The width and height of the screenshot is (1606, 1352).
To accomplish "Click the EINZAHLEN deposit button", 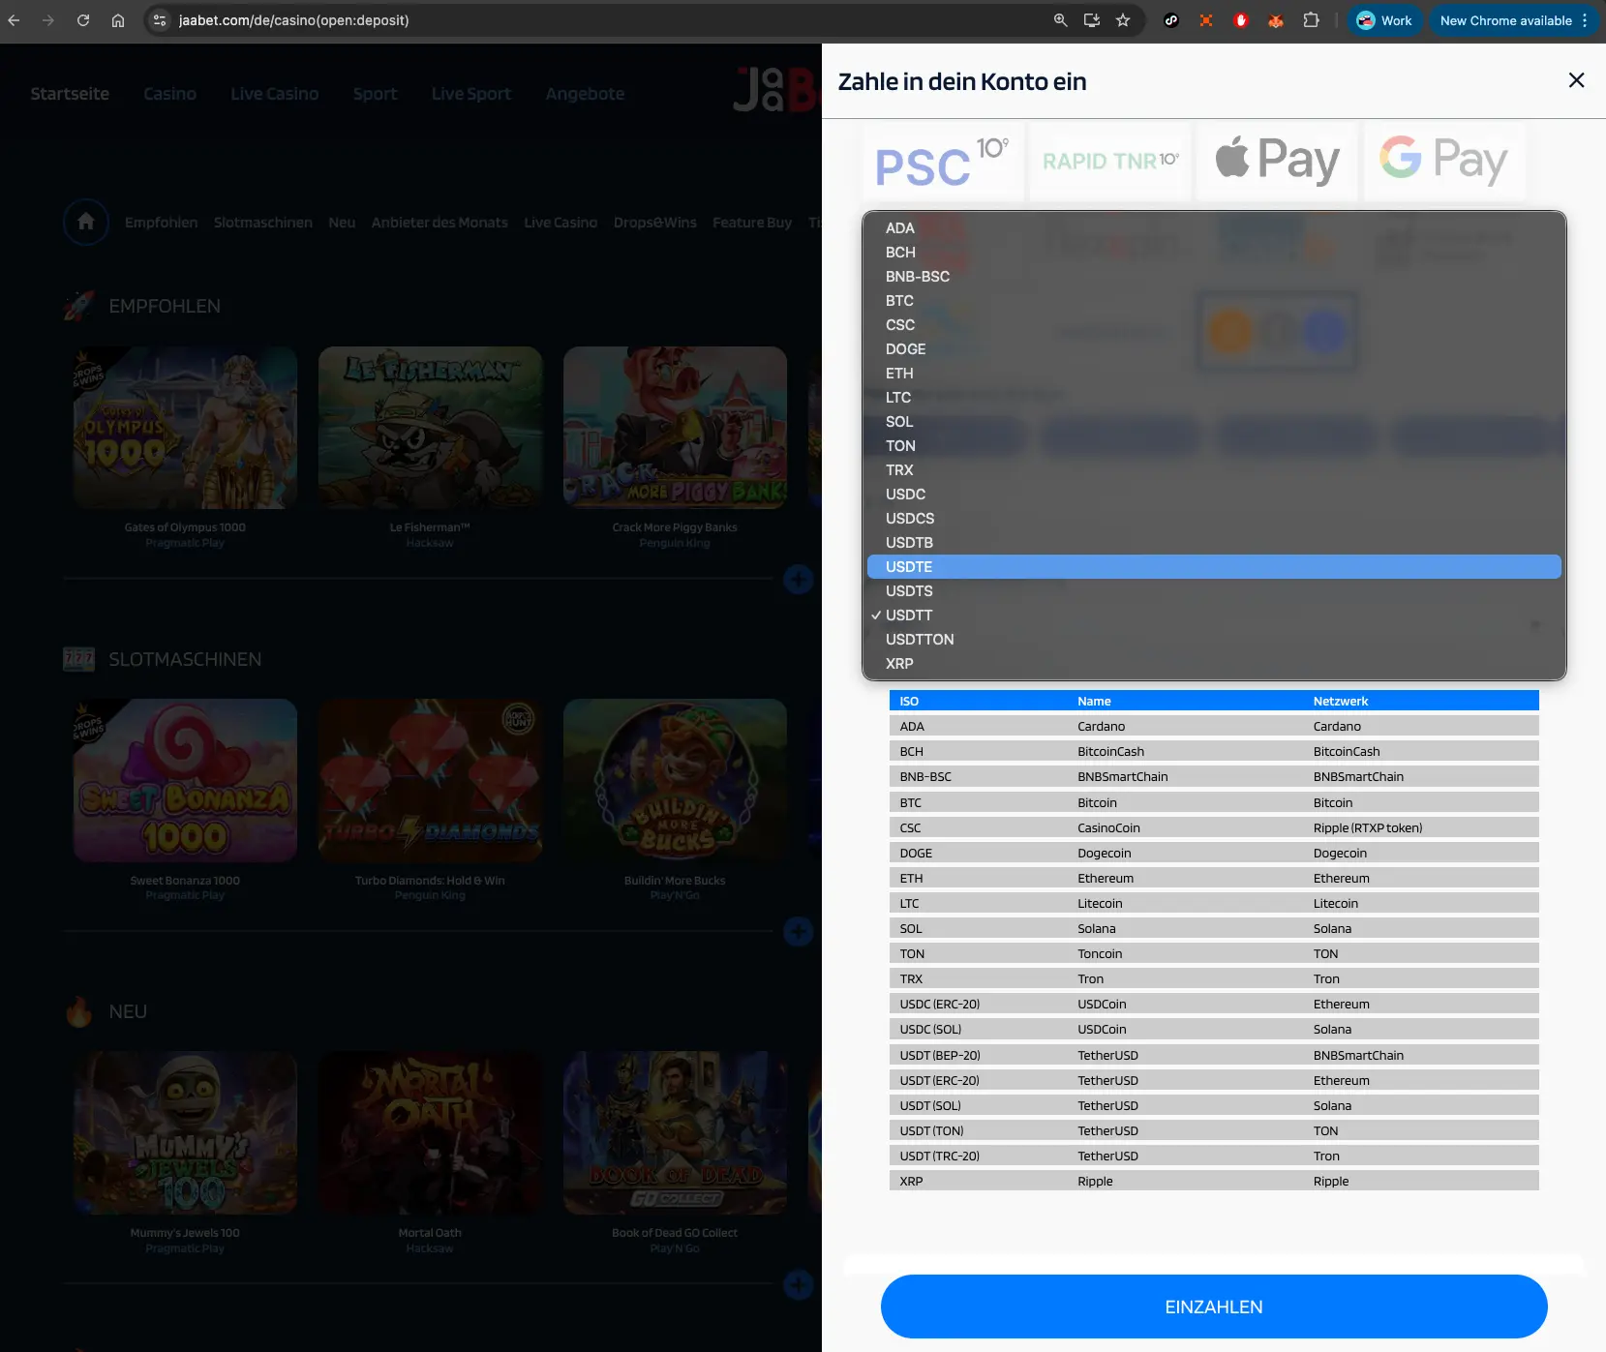I will pyautogui.click(x=1214, y=1307).
